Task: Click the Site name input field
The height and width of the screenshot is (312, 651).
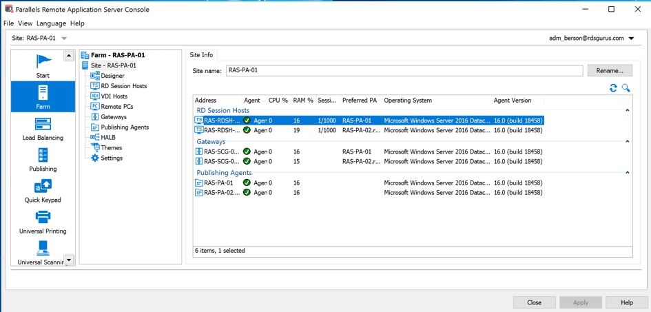Action: tap(404, 70)
